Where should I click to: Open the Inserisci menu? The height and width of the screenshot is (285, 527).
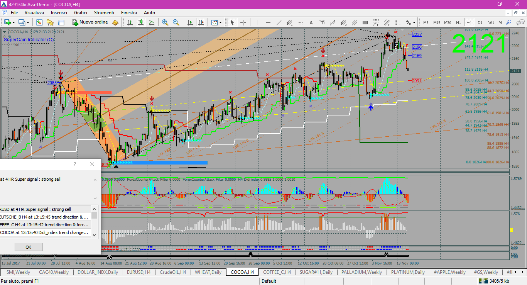tap(59, 13)
